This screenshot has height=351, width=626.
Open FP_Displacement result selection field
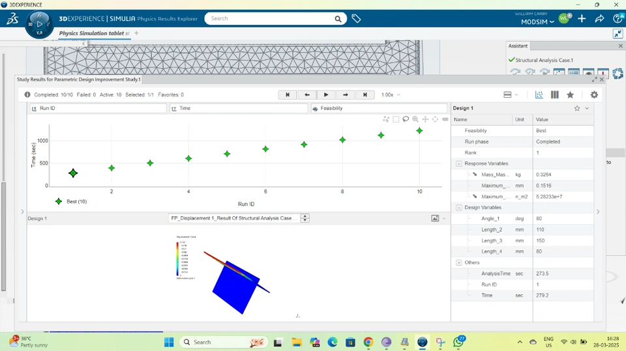[234, 218]
